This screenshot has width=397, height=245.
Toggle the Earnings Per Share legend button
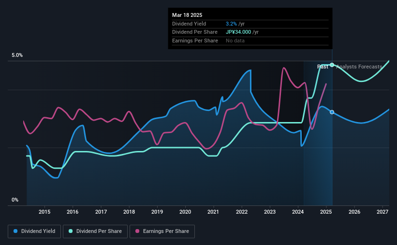point(162,231)
